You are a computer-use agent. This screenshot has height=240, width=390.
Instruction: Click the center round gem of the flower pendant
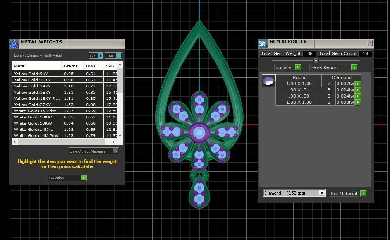(199, 132)
